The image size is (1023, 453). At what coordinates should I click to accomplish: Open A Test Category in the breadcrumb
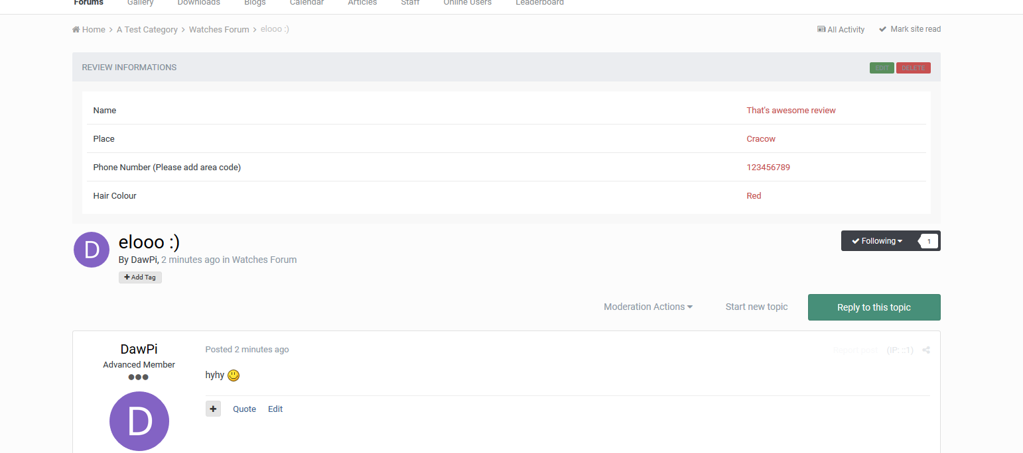147,30
